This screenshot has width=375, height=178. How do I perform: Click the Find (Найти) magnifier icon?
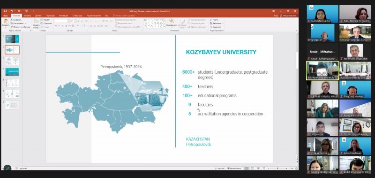point(211,20)
